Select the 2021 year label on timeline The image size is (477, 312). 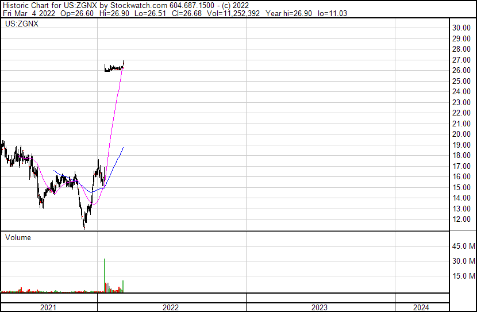[48, 307]
